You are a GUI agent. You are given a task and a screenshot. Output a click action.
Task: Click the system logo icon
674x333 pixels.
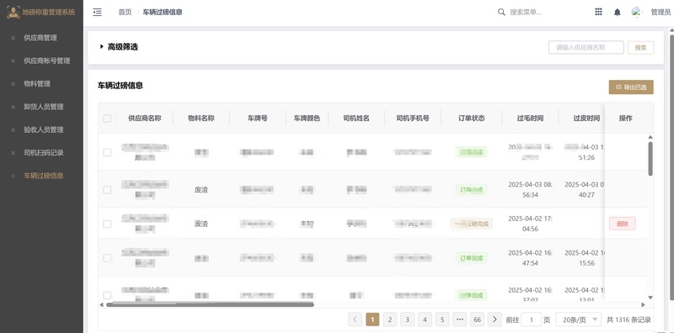point(13,12)
